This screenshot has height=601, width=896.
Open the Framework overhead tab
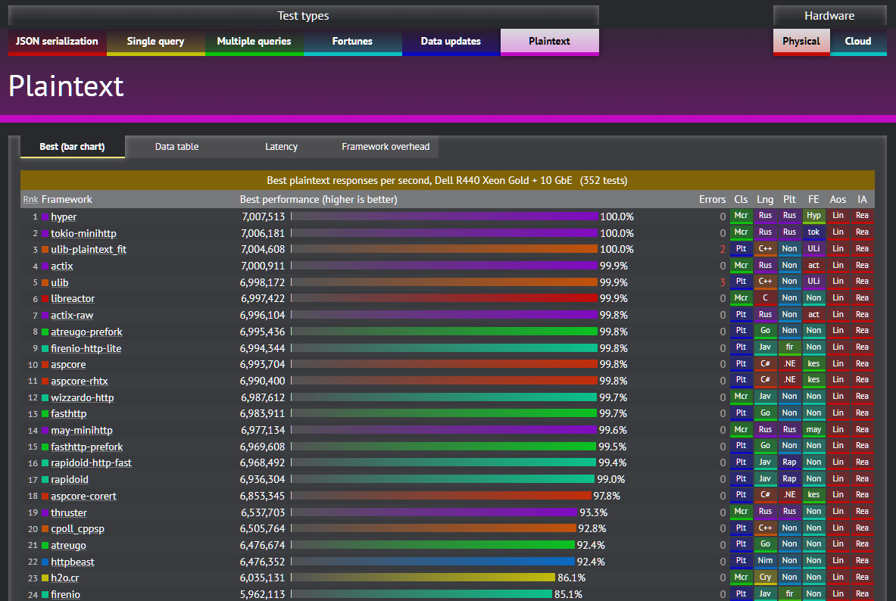tap(386, 147)
